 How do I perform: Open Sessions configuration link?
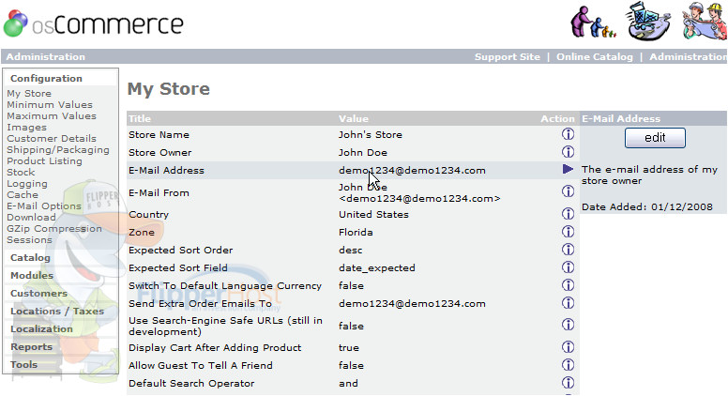click(29, 240)
